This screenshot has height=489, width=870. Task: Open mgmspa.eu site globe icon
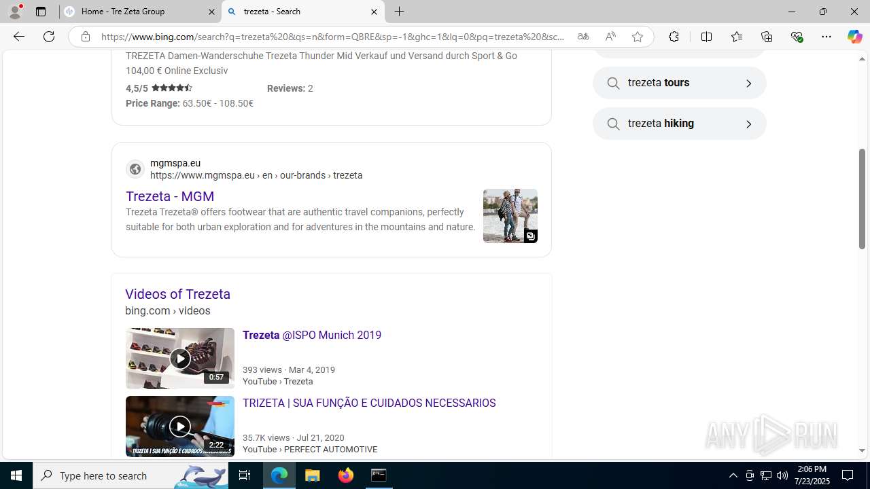tap(135, 169)
